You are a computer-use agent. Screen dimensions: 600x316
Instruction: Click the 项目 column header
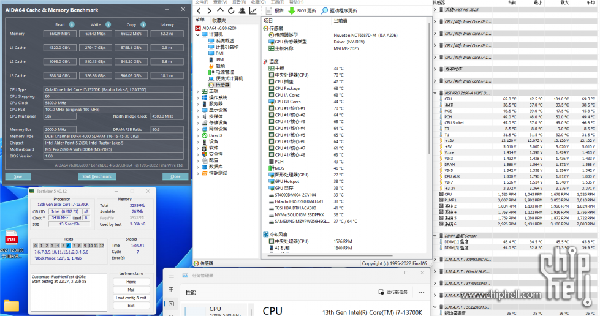268,21
